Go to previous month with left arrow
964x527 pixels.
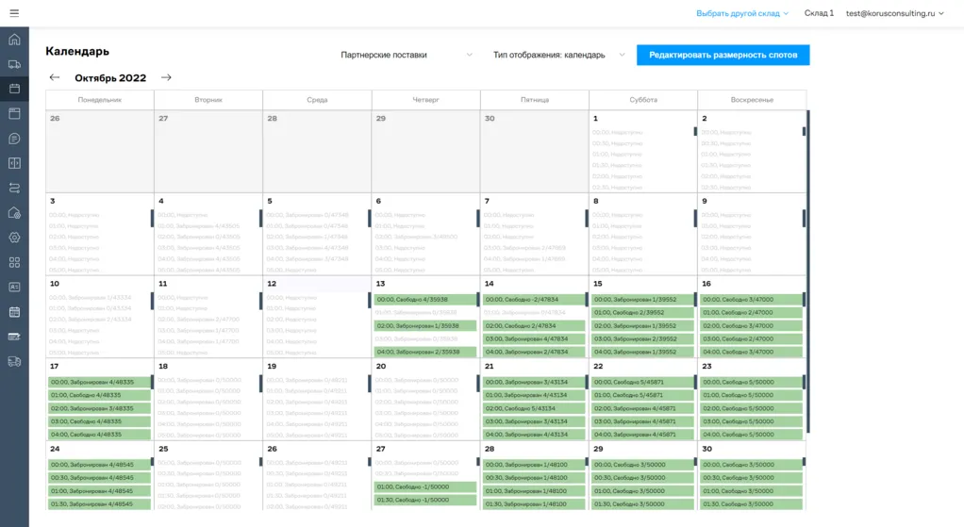click(x=55, y=77)
